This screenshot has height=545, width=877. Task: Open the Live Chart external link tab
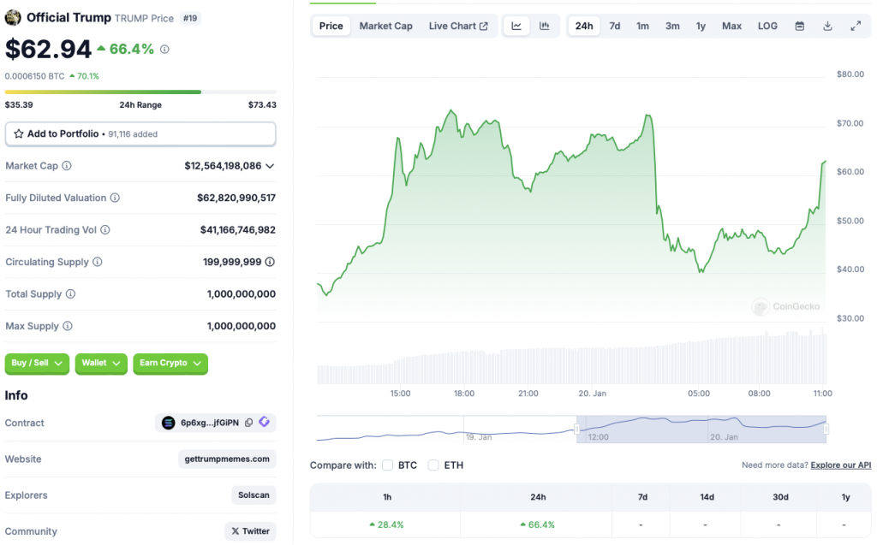tap(458, 26)
